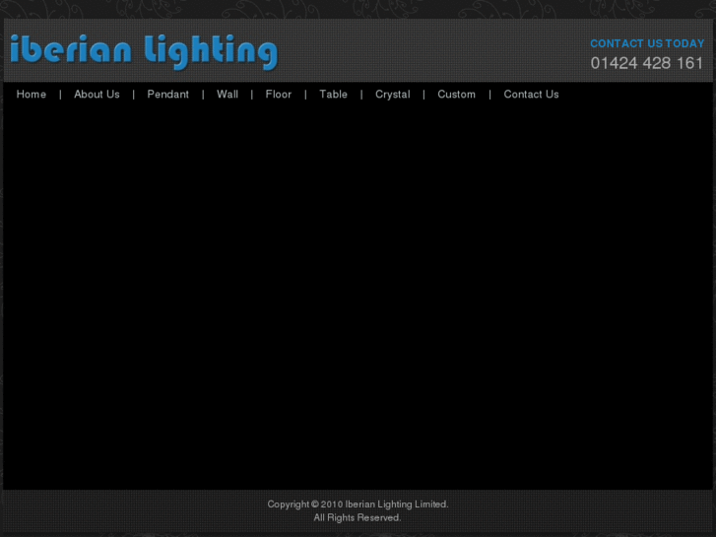The image size is (716, 537).
Task: Click phone number 01424 428 161
Action: pyautogui.click(x=647, y=63)
